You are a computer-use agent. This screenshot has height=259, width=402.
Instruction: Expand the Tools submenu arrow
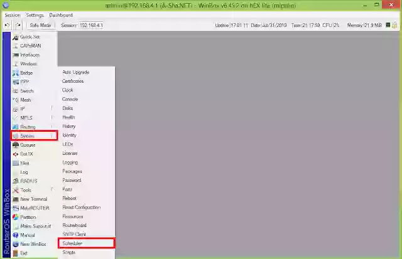coord(52,190)
